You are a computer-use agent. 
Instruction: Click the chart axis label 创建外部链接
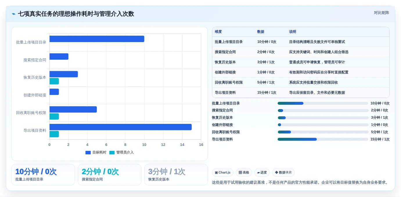coord(35,95)
